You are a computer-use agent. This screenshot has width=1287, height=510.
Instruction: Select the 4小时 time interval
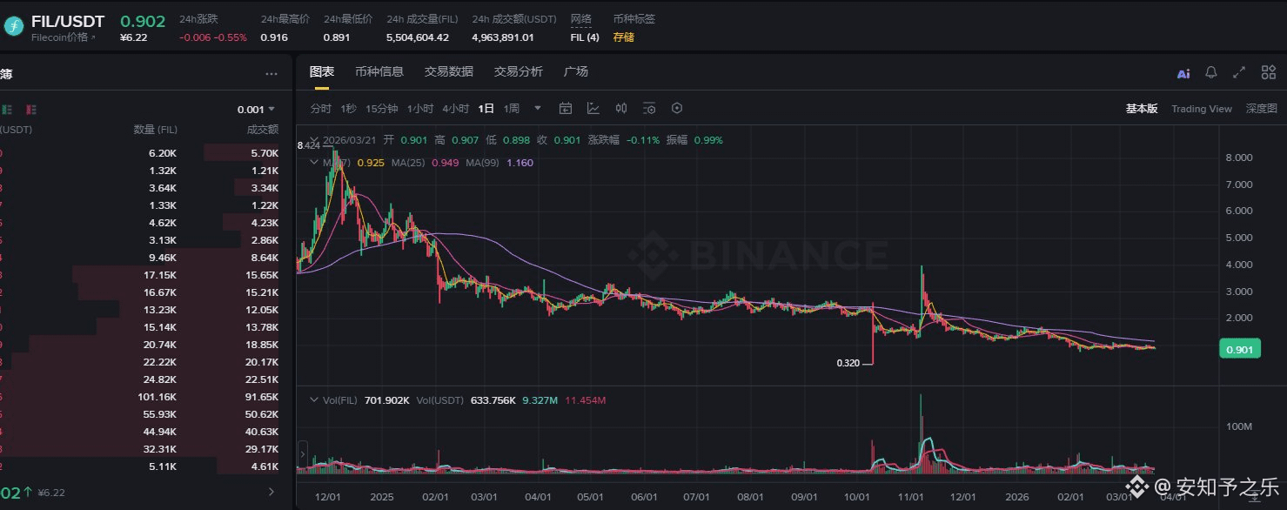click(455, 109)
